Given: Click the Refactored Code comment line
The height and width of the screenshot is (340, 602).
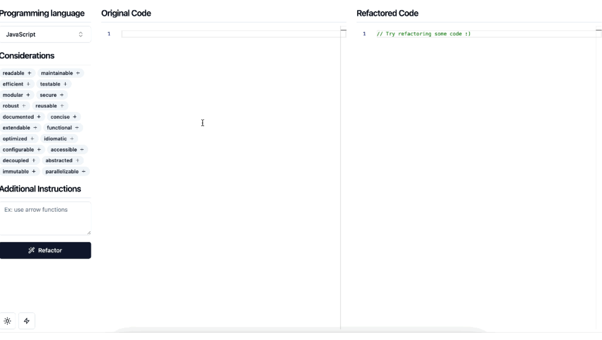Looking at the screenshot, I should [x=423, y=34].
